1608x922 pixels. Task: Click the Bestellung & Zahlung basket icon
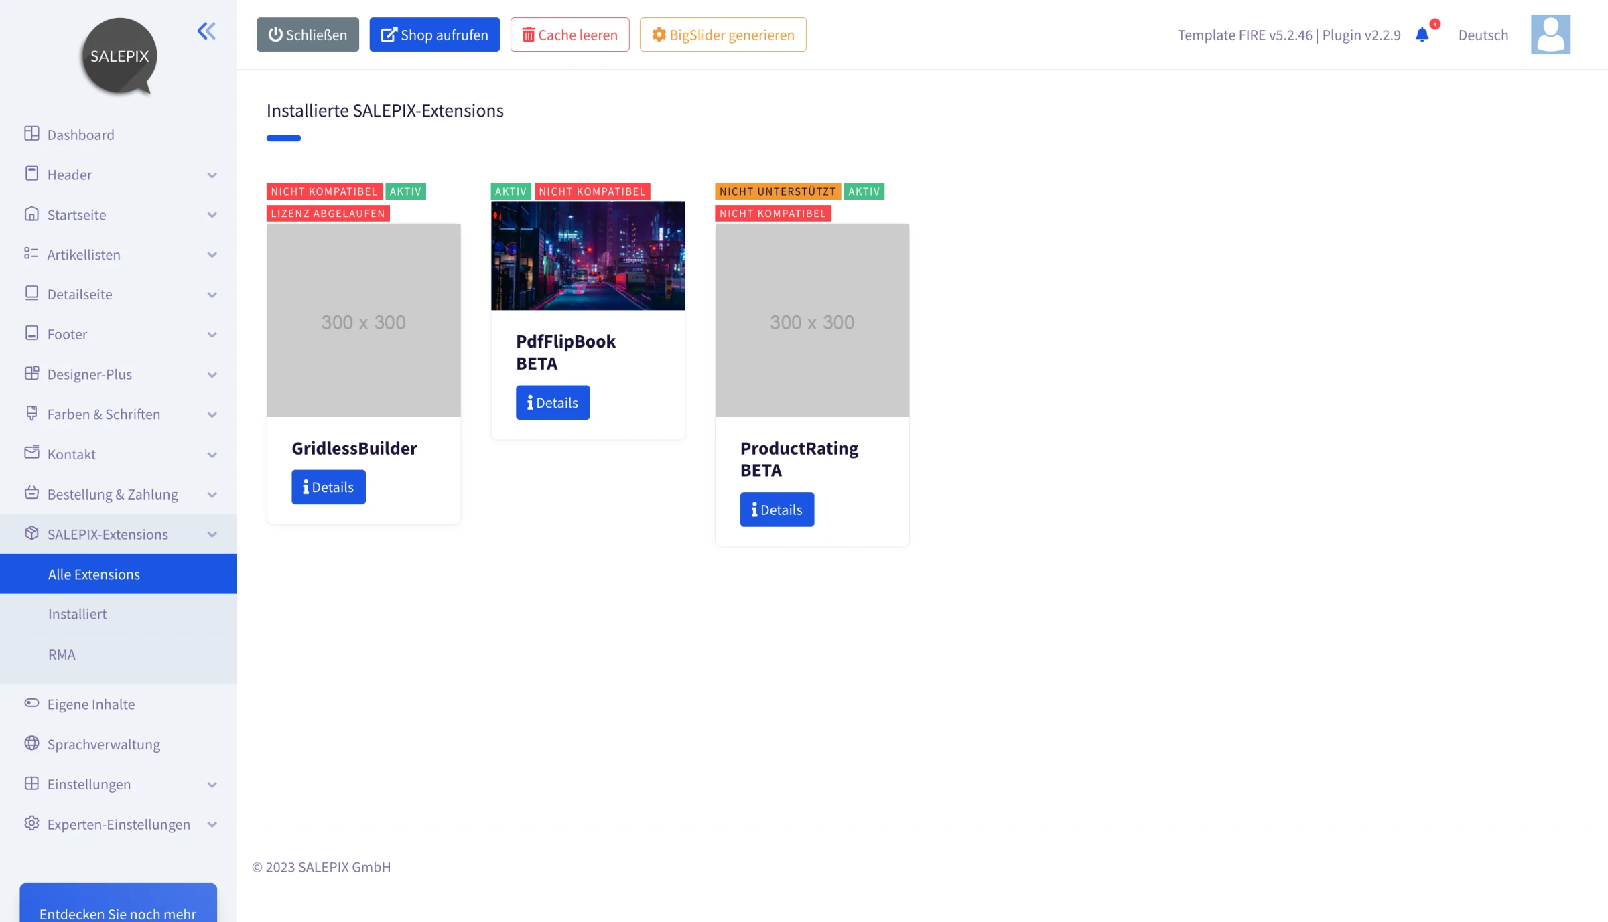click(31, 493)
